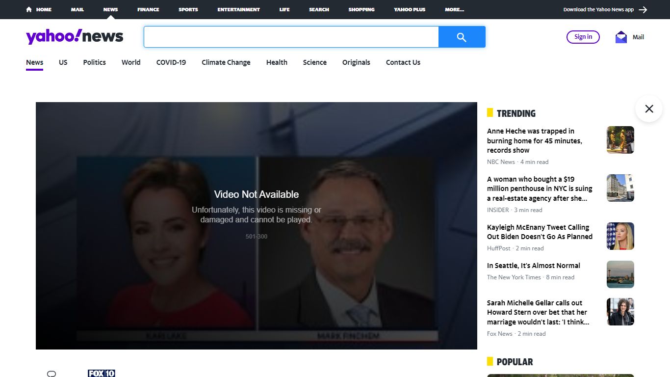Open Sports in top navigation
670x377 pixels.
click(x=188, y=9)
